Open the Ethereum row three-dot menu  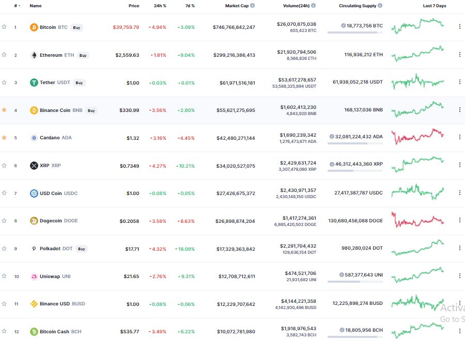(460, 55)
